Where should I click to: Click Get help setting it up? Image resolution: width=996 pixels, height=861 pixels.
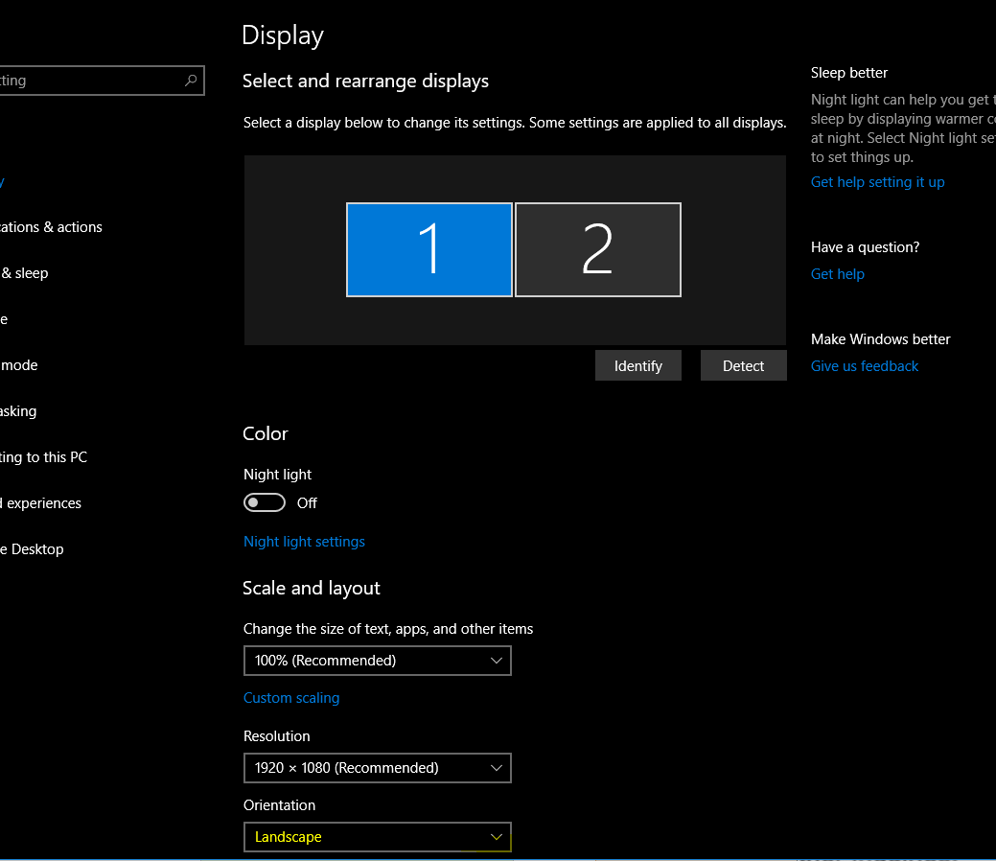click(877, 182)
